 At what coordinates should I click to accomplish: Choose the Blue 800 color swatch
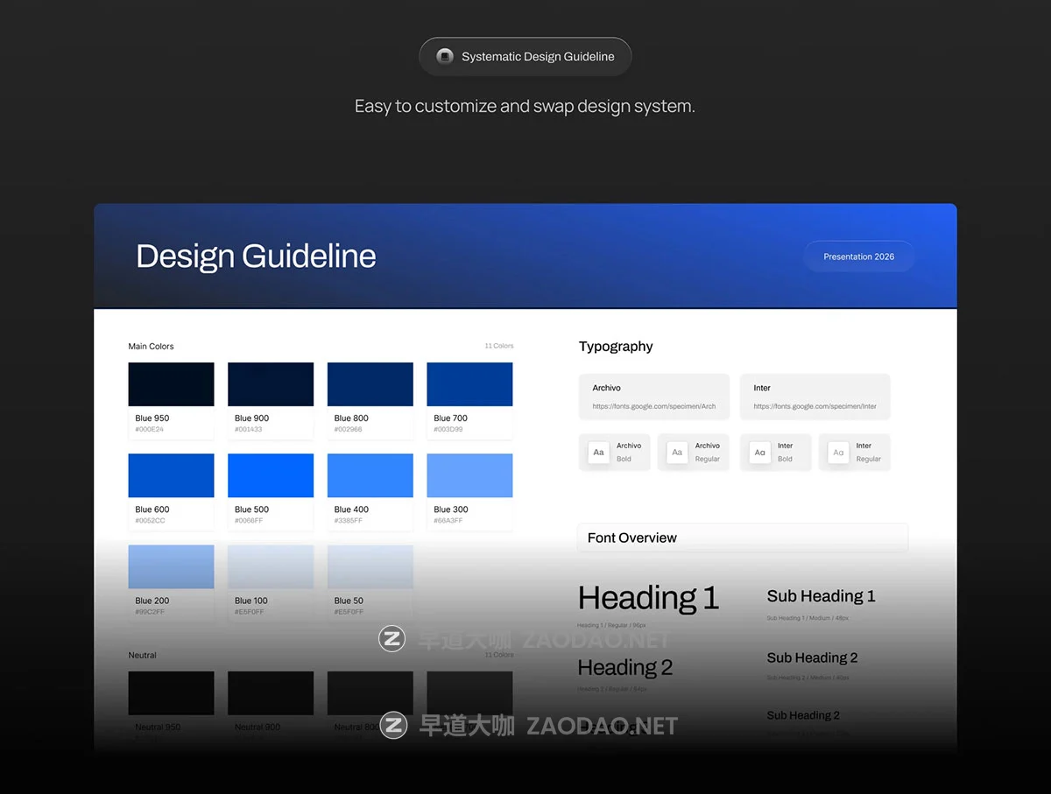tap(370, 385)
